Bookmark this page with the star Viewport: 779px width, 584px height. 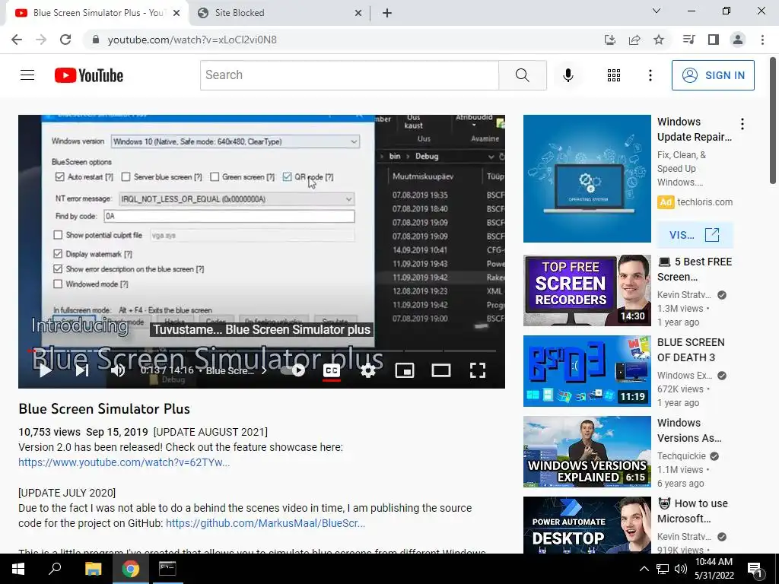tap(659, 40)
